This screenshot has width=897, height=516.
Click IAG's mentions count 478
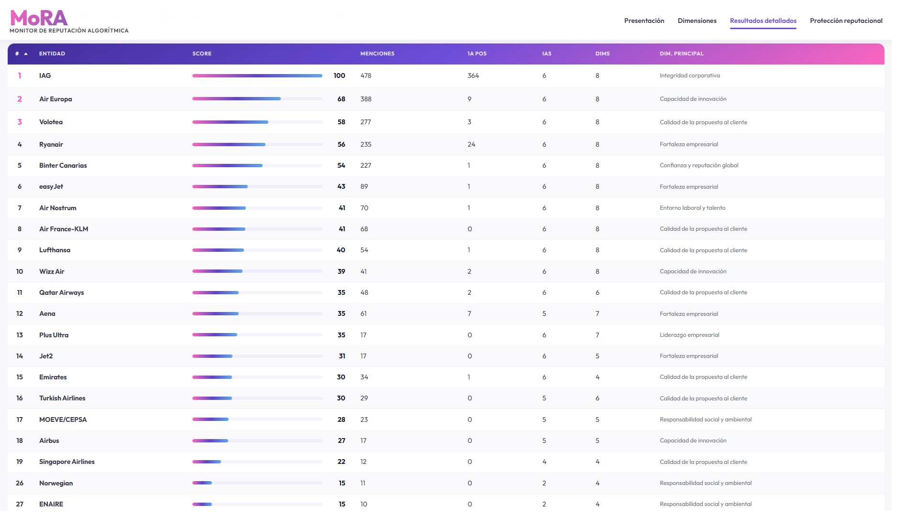366,76
